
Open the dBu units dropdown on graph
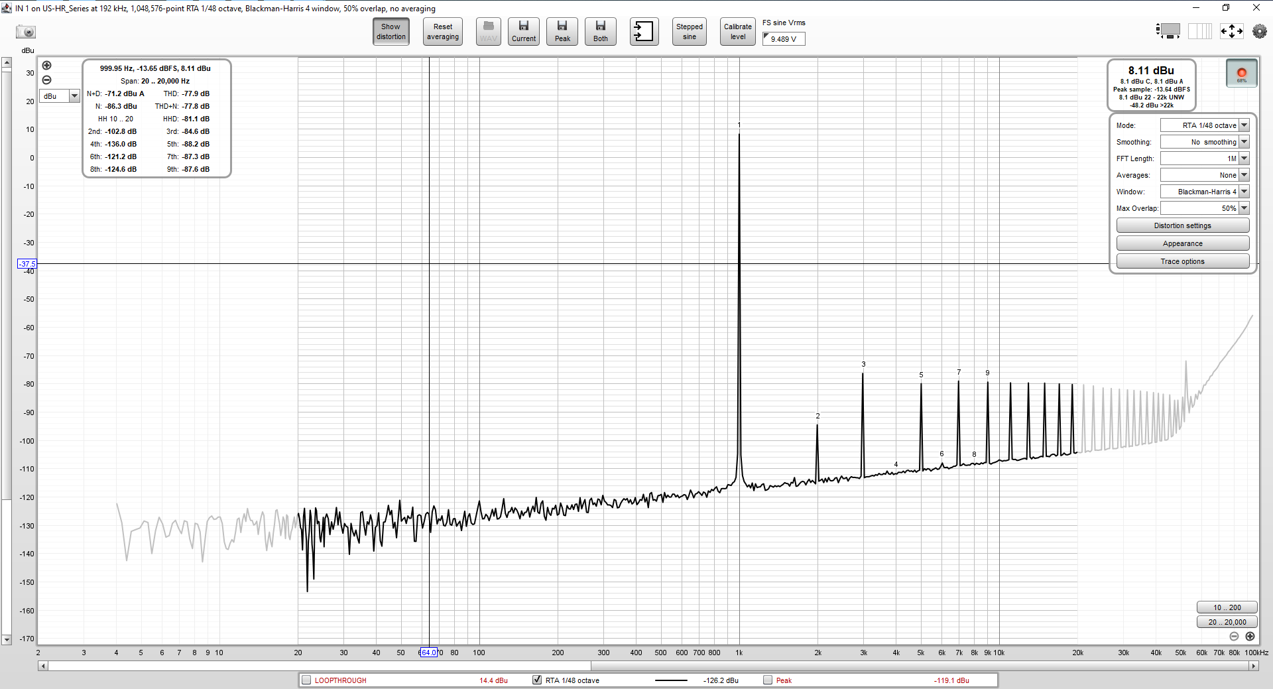(60, 96)
